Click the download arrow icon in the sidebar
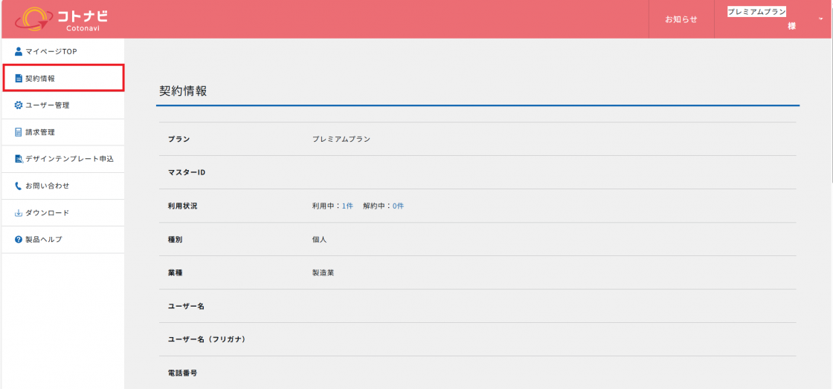Screen dimensions: 833x389 click(x=19, y=213)
